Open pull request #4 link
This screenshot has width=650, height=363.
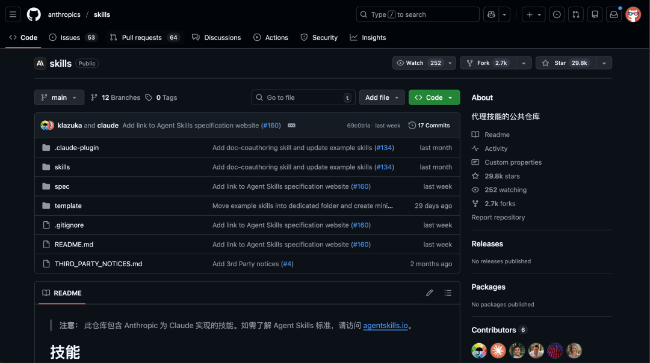tap(287, 264)
